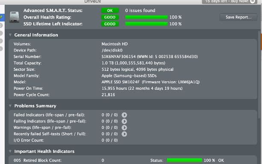Click the '1.0 TB (1,000,555,581,440 bytes)' capacity value
This screenshot has height=164, width=262.
133,63
